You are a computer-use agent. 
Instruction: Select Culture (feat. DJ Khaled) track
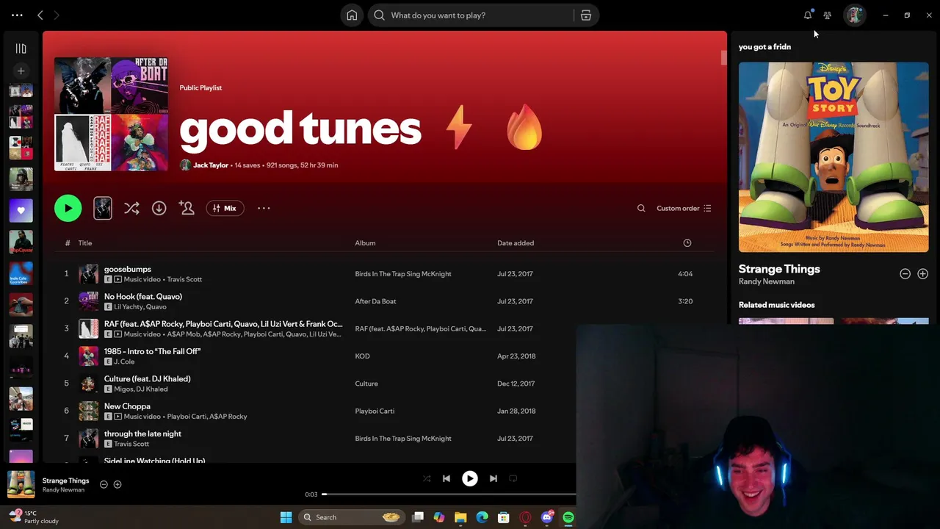(x=147, y=378)
